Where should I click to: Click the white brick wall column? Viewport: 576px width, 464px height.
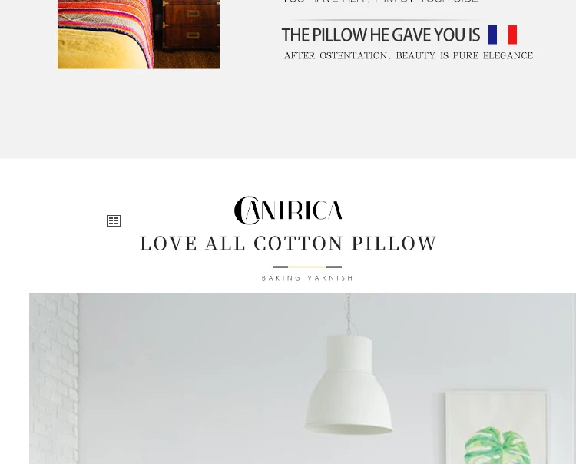(x=54, y=379)
